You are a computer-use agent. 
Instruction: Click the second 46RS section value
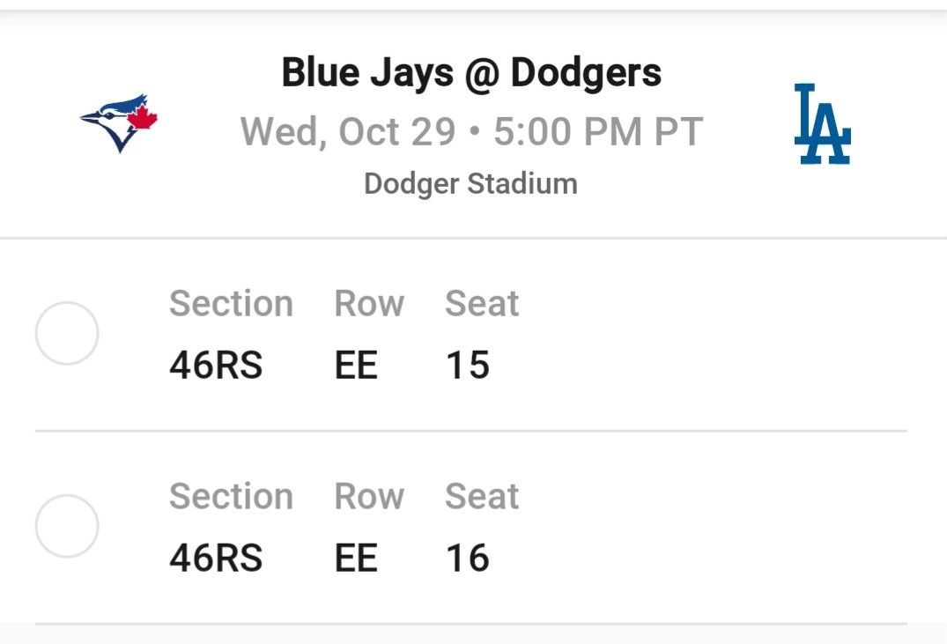pyautogui.click(x=216, y=559)
